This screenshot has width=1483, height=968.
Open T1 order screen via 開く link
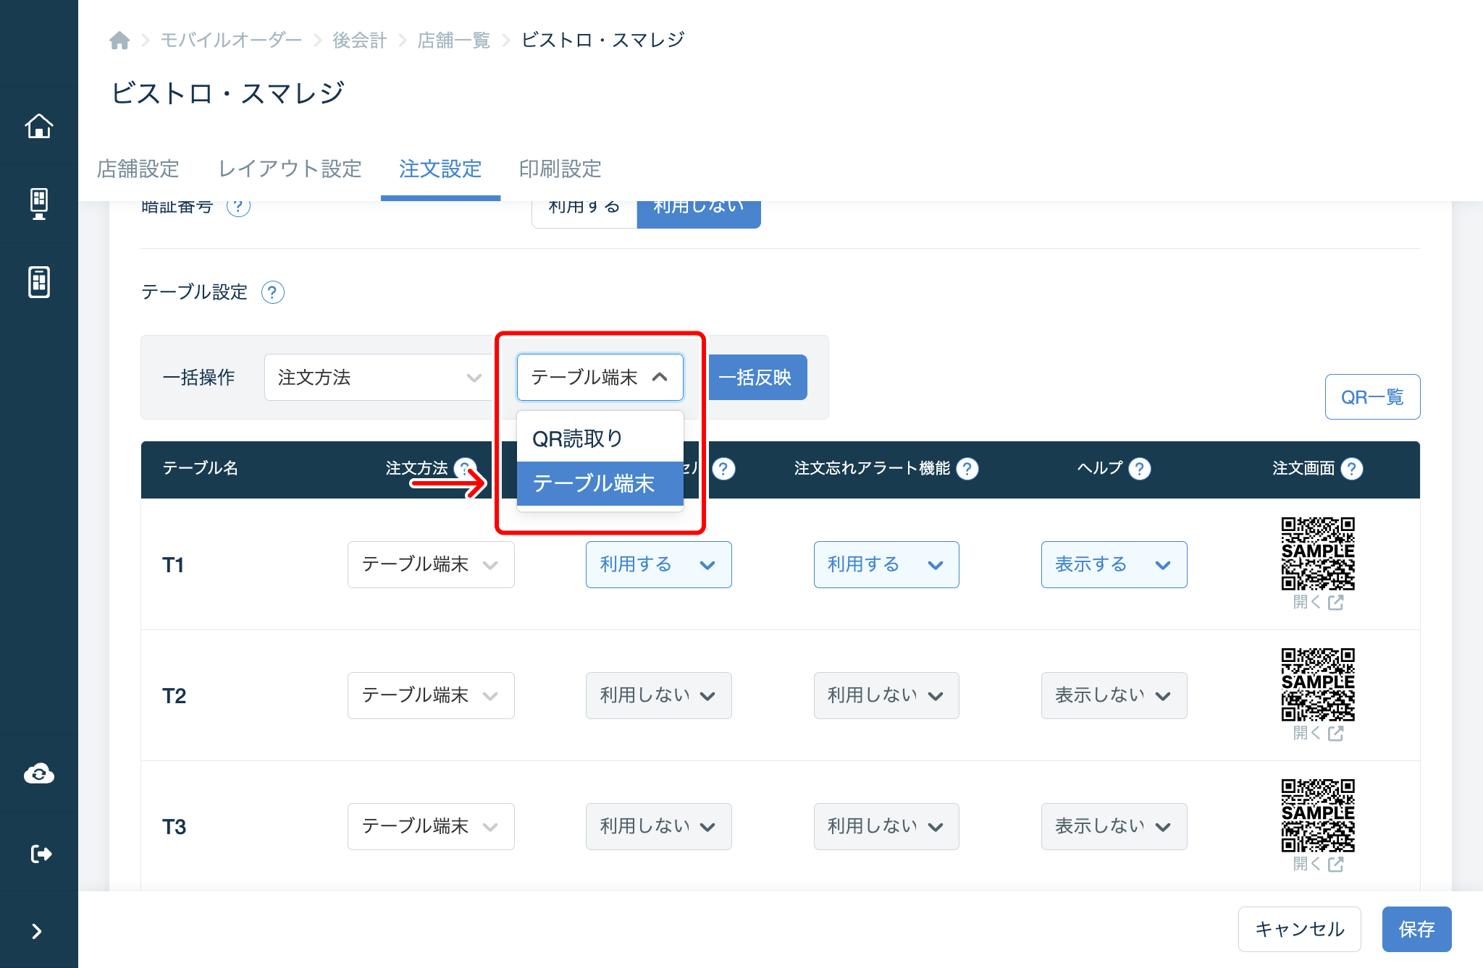pos(1318,603)
